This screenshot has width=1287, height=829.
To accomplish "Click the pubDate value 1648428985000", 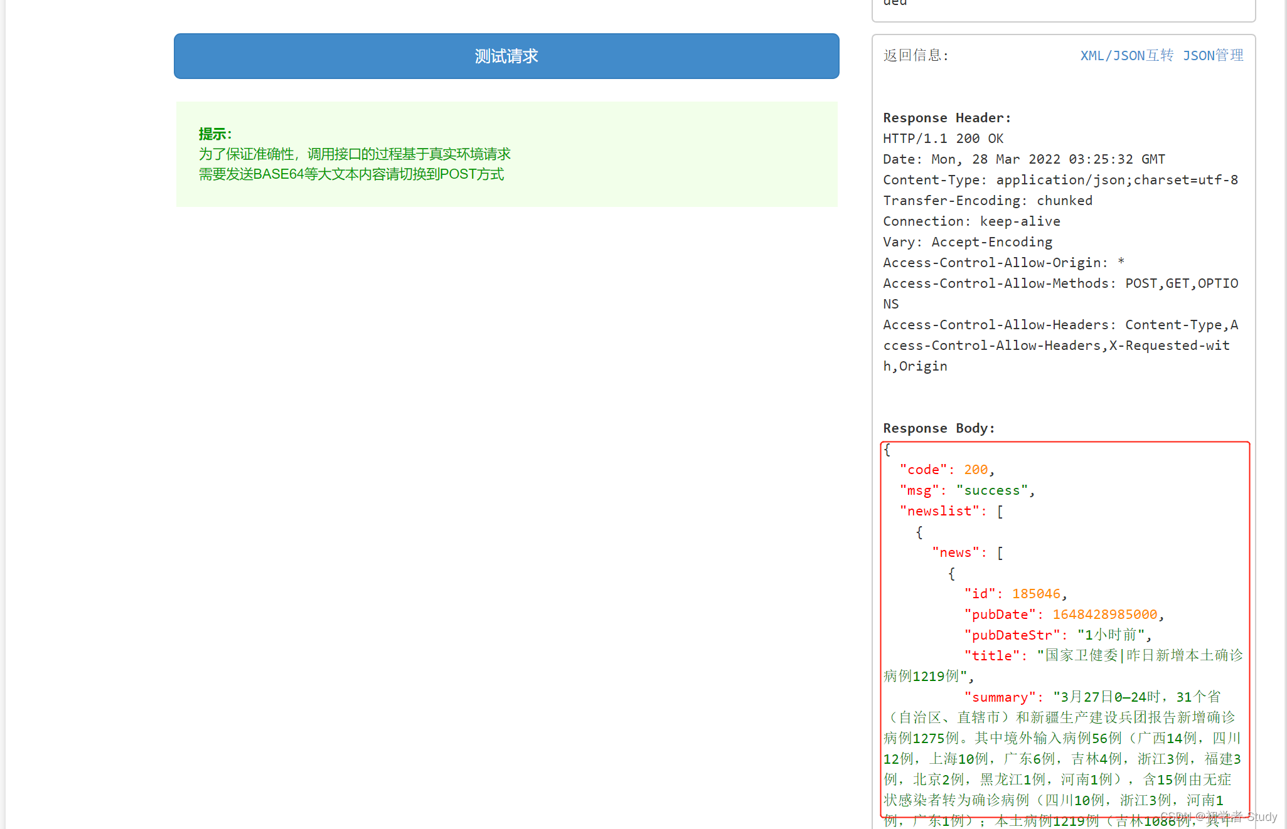I will click(1104, 615).
